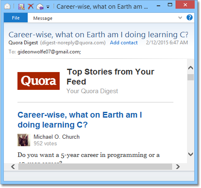Click Michael O. Church's avatar thumbnail
Viewport: 201px width, 188px height.
[24, 140]
